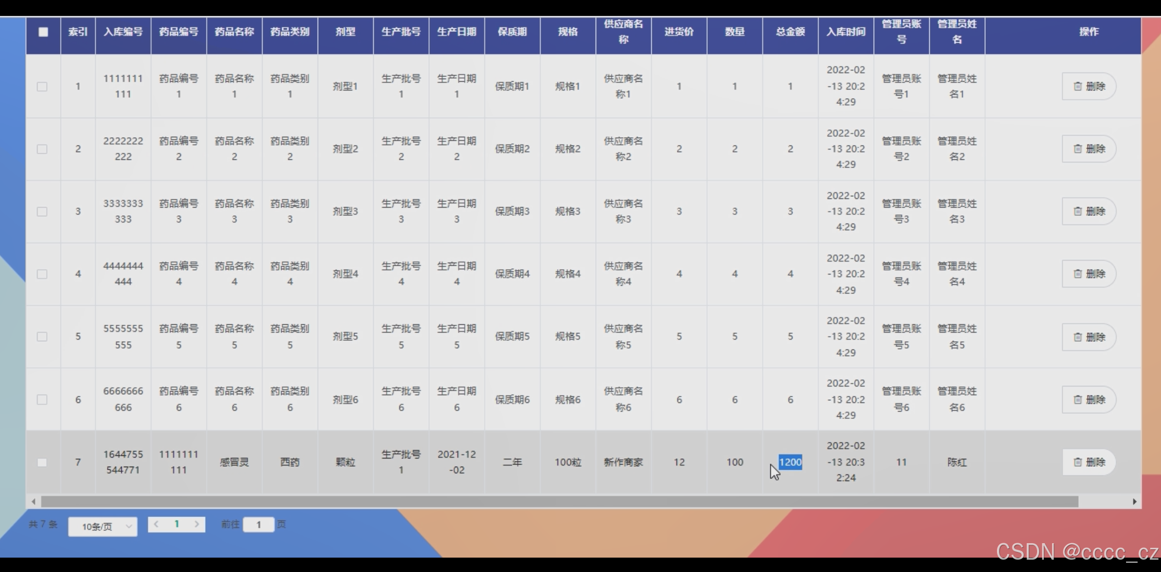1161x572 pixels.
Task: Go to previous page arrow
Action: tap(156, 524)
